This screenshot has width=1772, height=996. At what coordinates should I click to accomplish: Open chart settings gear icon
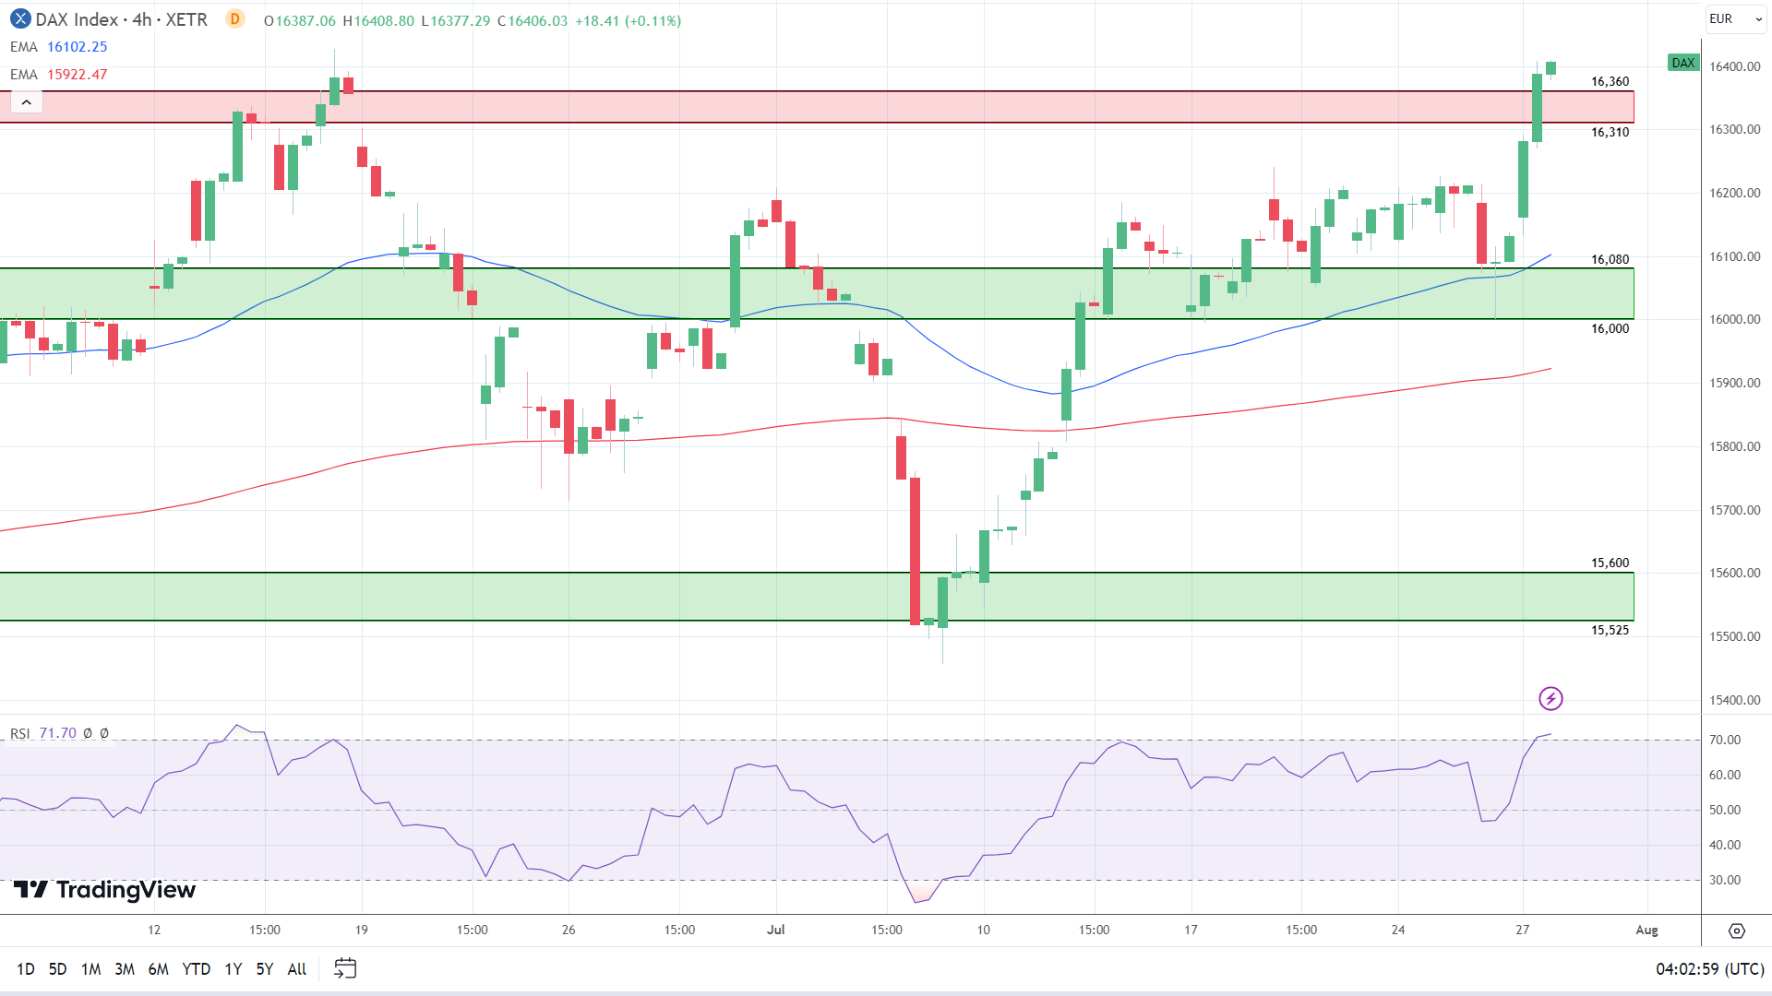point(1737,931)
